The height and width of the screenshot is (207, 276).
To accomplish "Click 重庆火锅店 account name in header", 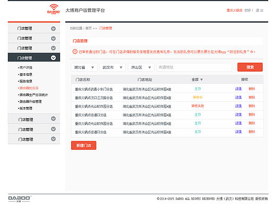I will click(x=235, y=10).
